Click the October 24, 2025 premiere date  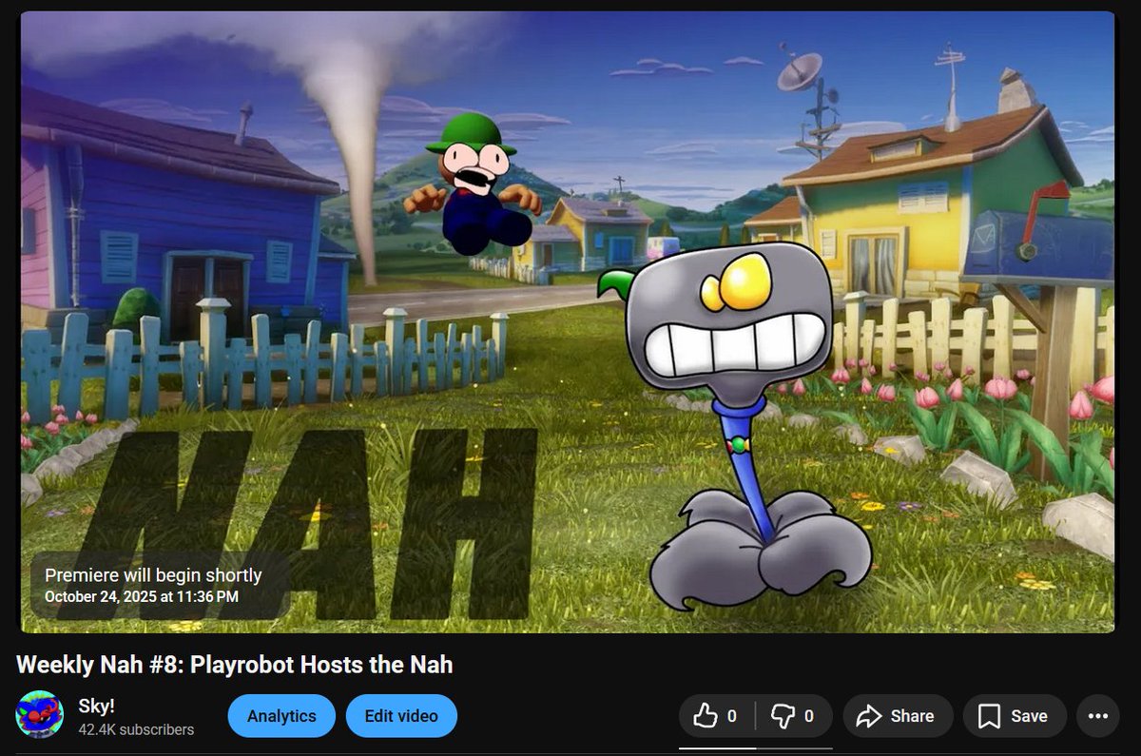[x=142, y=596]
